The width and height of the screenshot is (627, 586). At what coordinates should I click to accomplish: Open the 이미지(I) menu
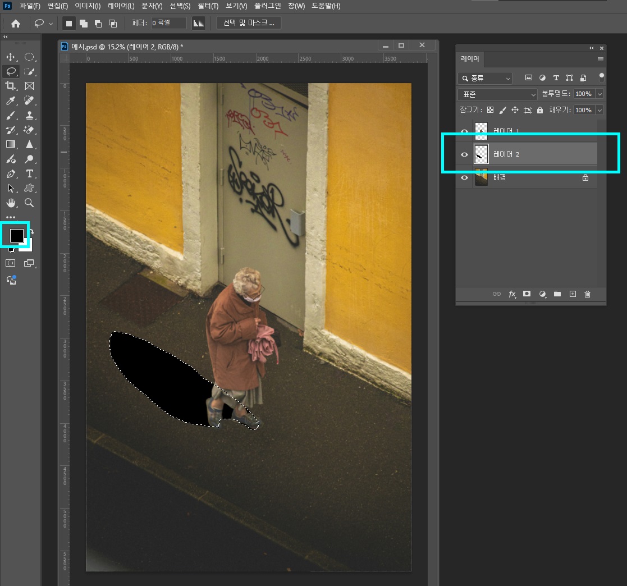click(x=88, y=6)
